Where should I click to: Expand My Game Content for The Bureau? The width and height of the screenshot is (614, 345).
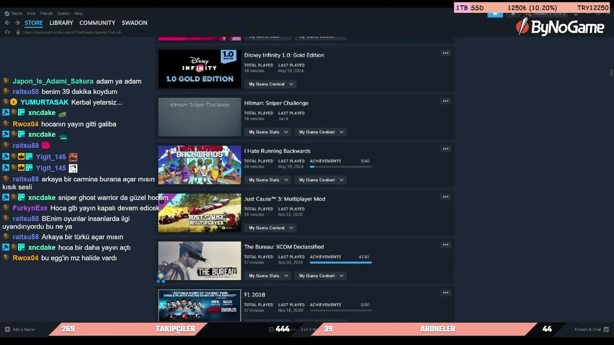coord(321,276)
